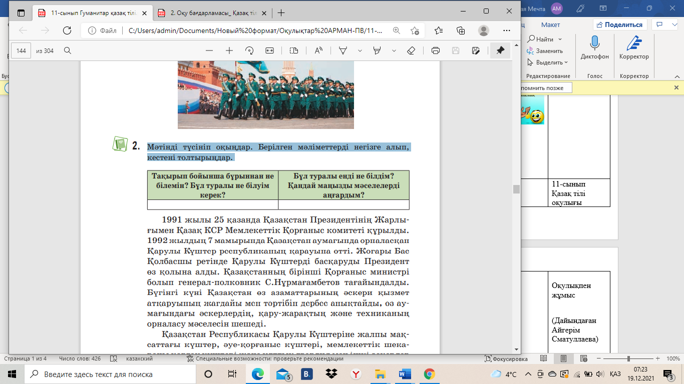Start Диктофон dictation in Word
This screenshot has height=384, width=684.
tap(595, 48)
